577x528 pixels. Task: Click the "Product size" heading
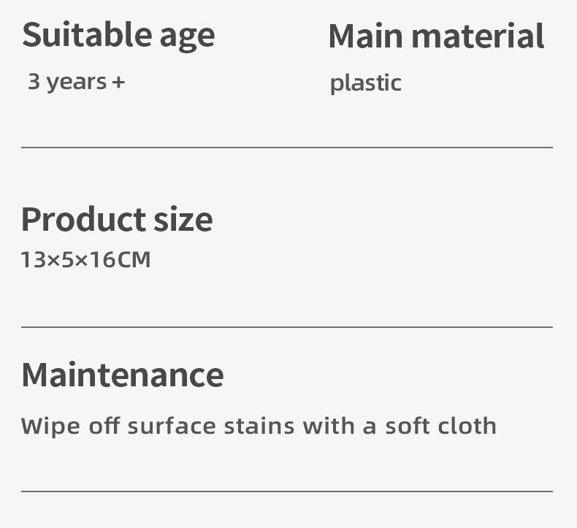tap(117, 219)
